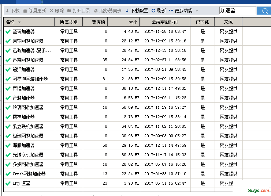The image size is (271, 196).
Task: Select the 玲珑网游加速器 row name
Action: click(x=28, y=107)
